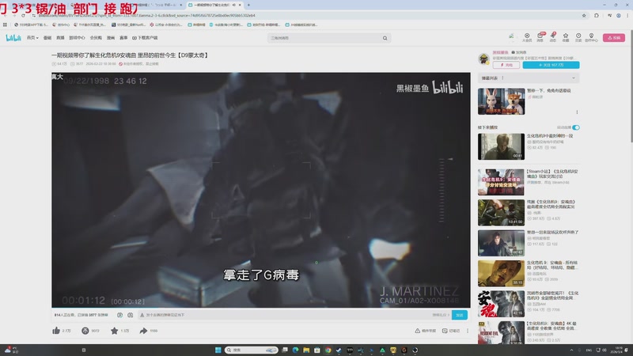
Task: Click the search magnifier icon
Action: [x=385, y=38]
